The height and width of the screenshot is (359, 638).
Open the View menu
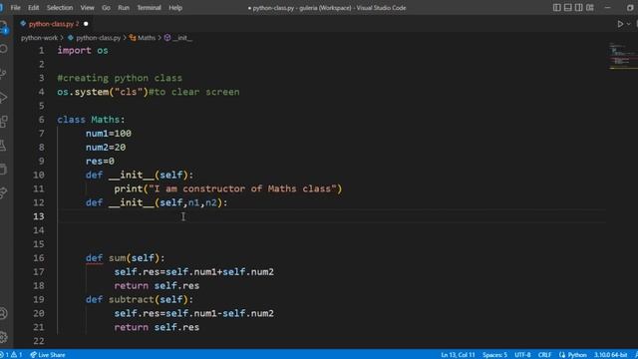point(87,8)
